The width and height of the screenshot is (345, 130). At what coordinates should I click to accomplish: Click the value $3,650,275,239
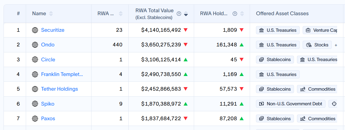coord(161,45)
